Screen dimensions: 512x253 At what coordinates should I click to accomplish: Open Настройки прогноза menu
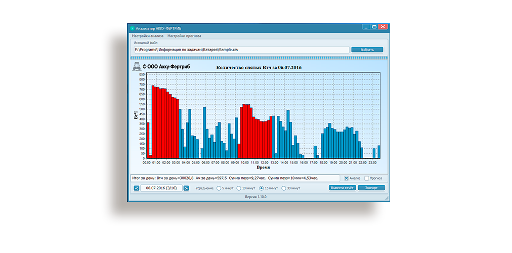(184, 36)
